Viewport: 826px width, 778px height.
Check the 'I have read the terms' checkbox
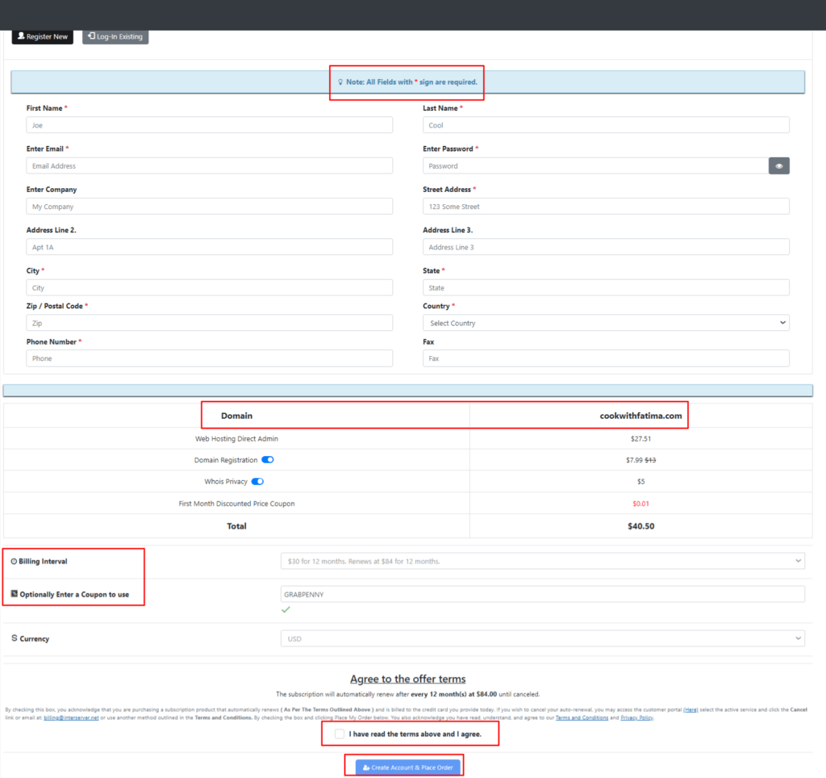coord(340,734)
